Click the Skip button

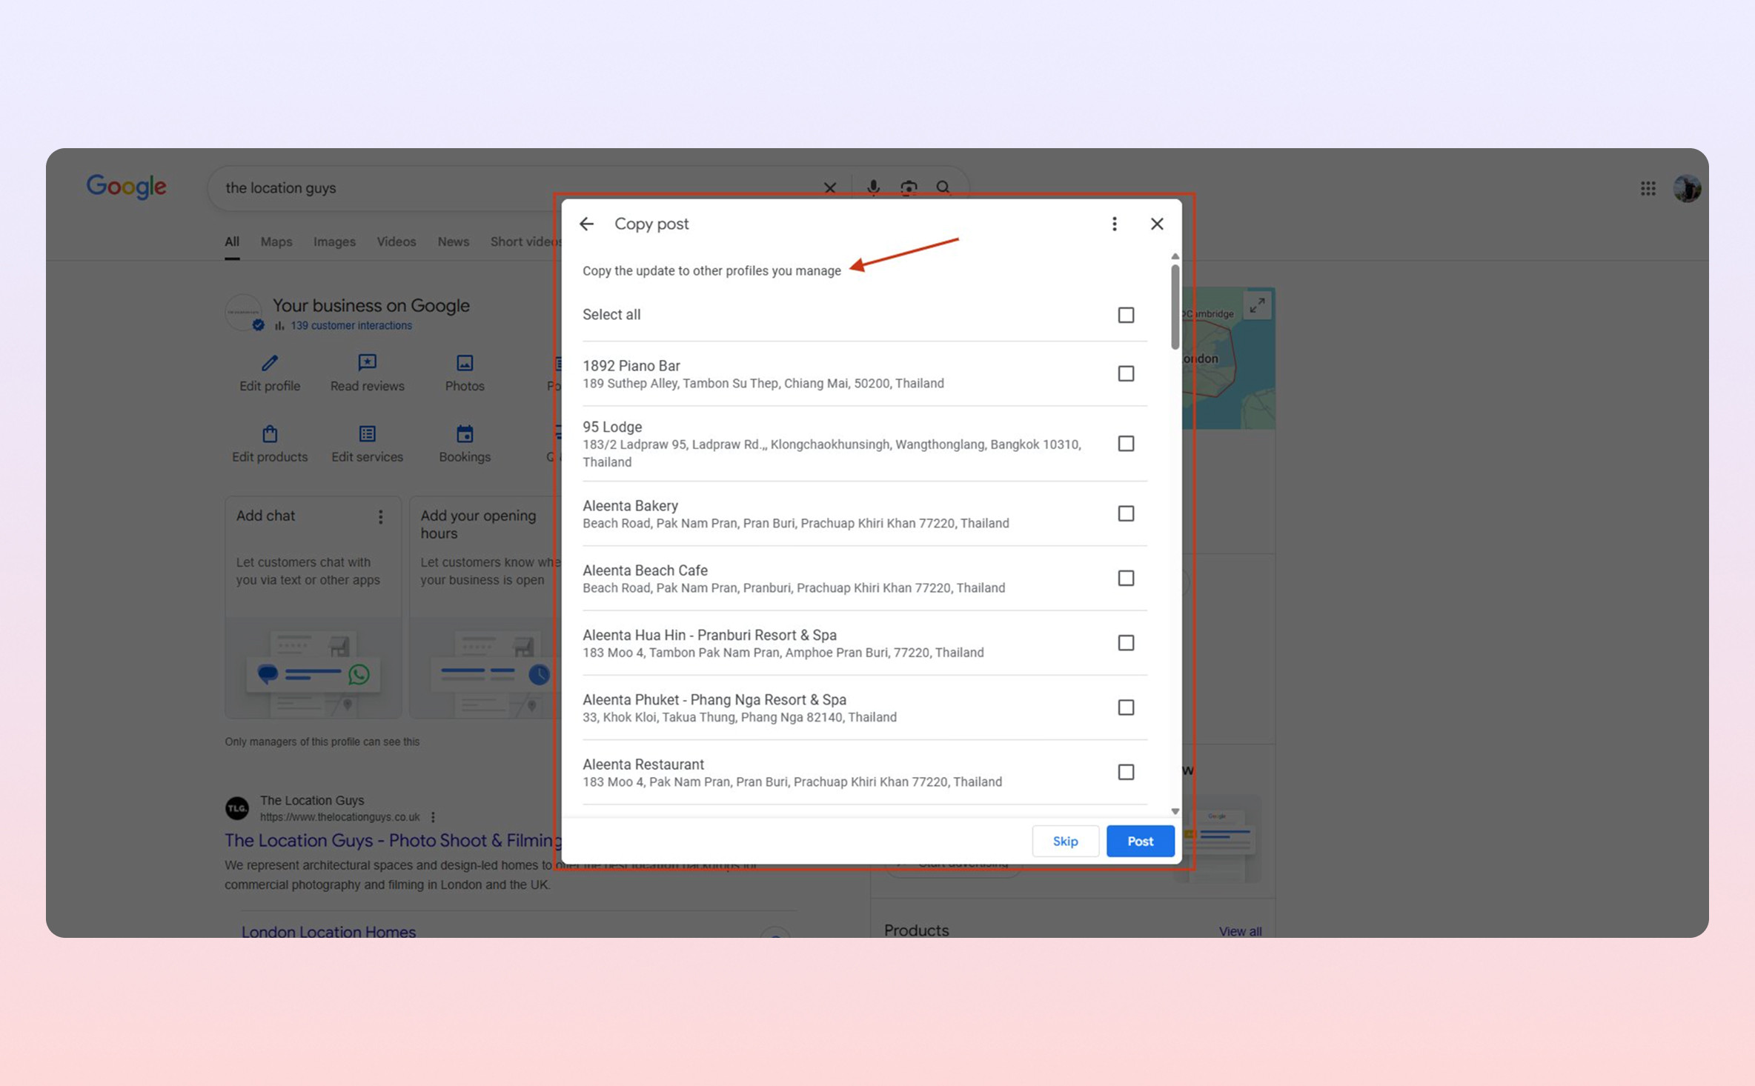[1065, 841]
